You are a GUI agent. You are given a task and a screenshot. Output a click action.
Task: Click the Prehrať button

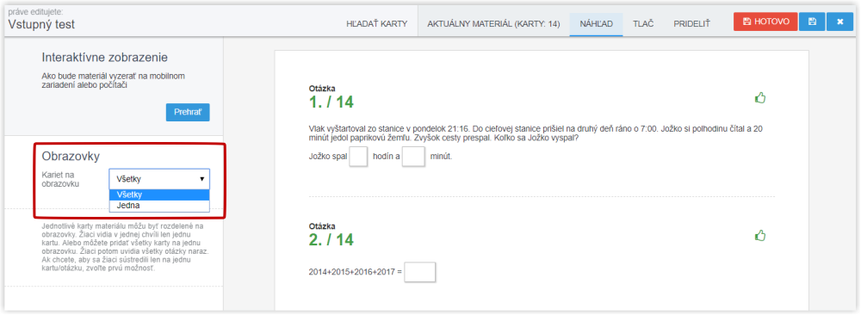point(188,112)
